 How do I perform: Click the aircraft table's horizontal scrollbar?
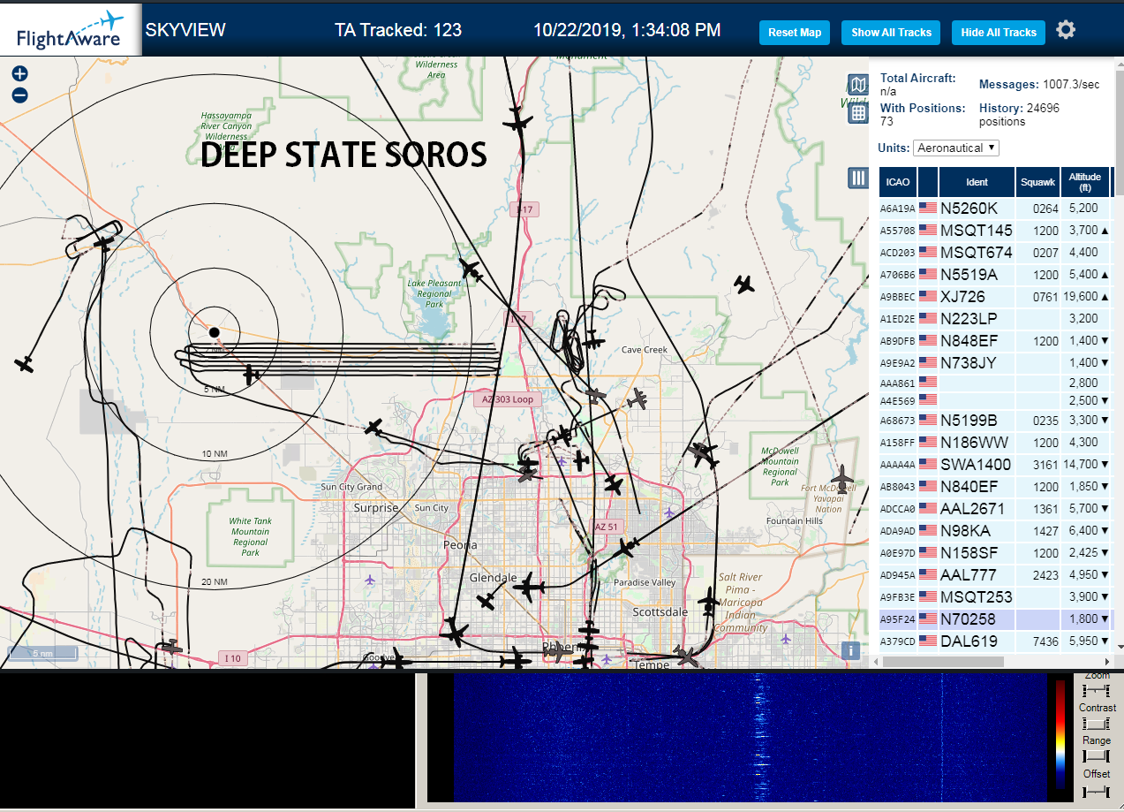click(x=943, y=661)
